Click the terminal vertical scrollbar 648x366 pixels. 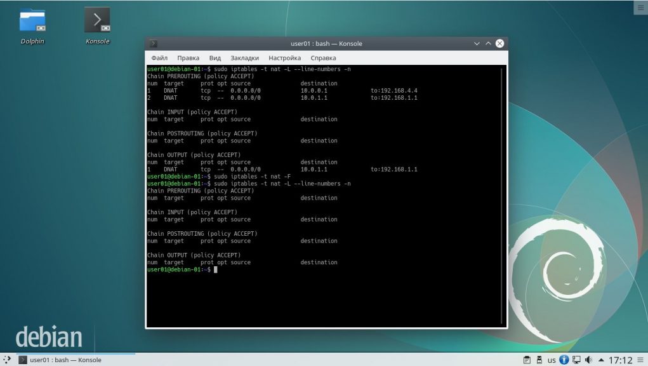pos(501,196)
